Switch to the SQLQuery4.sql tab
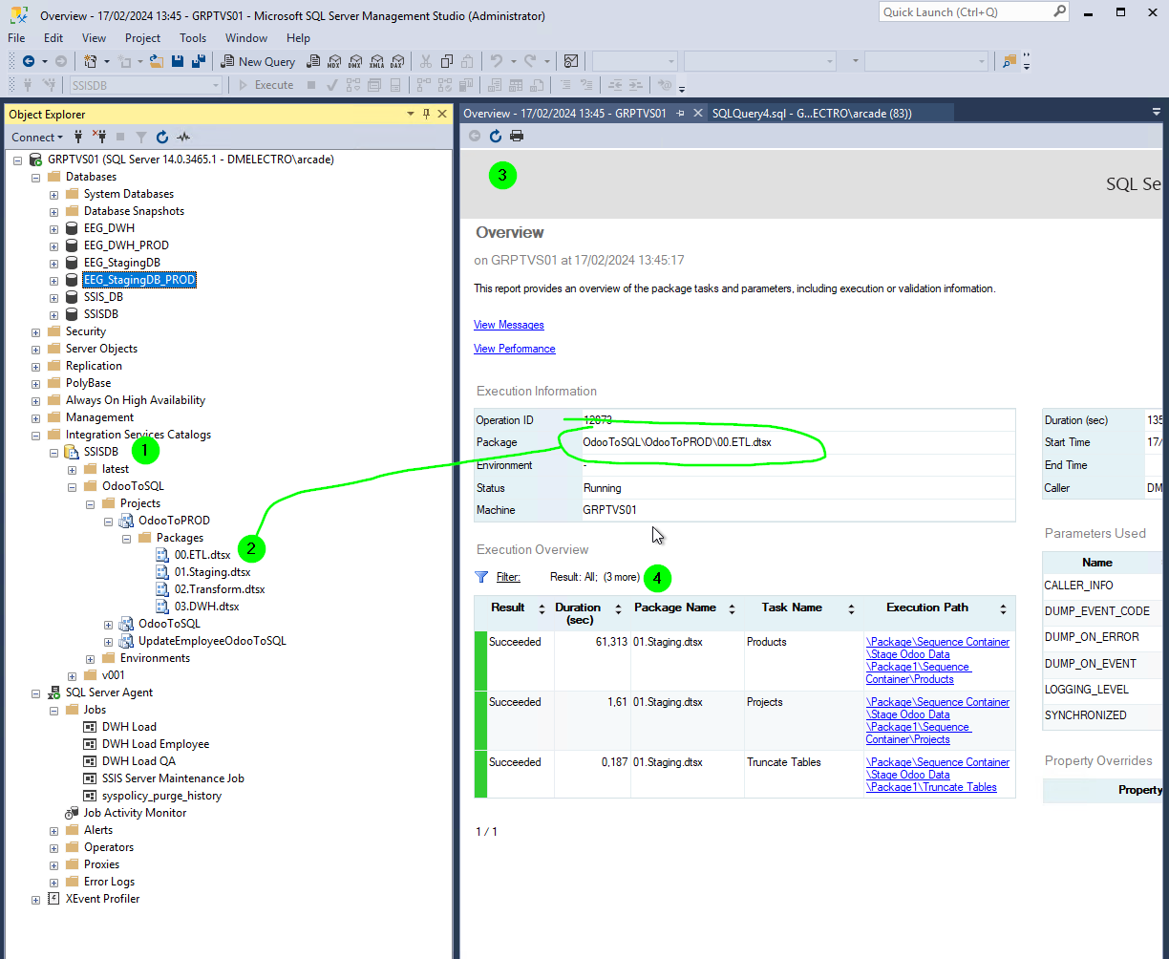The image size is (1169, 959). click(812, 113)
